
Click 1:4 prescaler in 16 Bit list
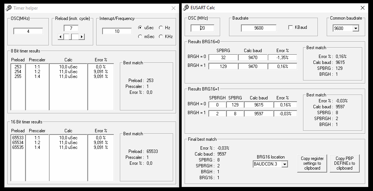click(37, 147)
